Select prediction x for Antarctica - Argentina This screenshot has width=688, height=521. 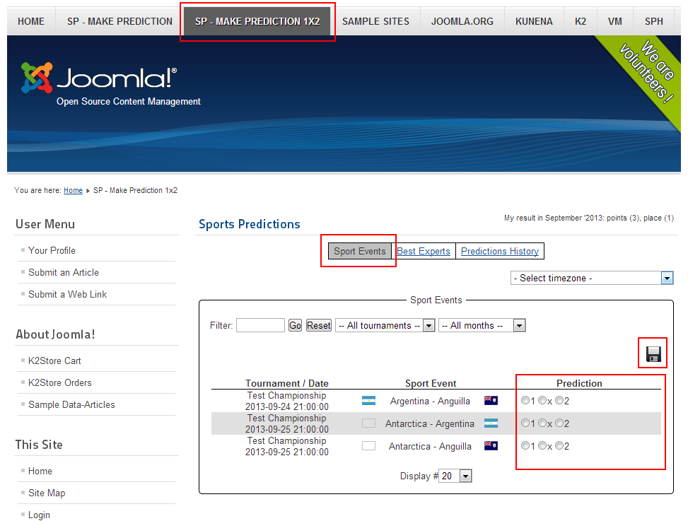(542, 423)
